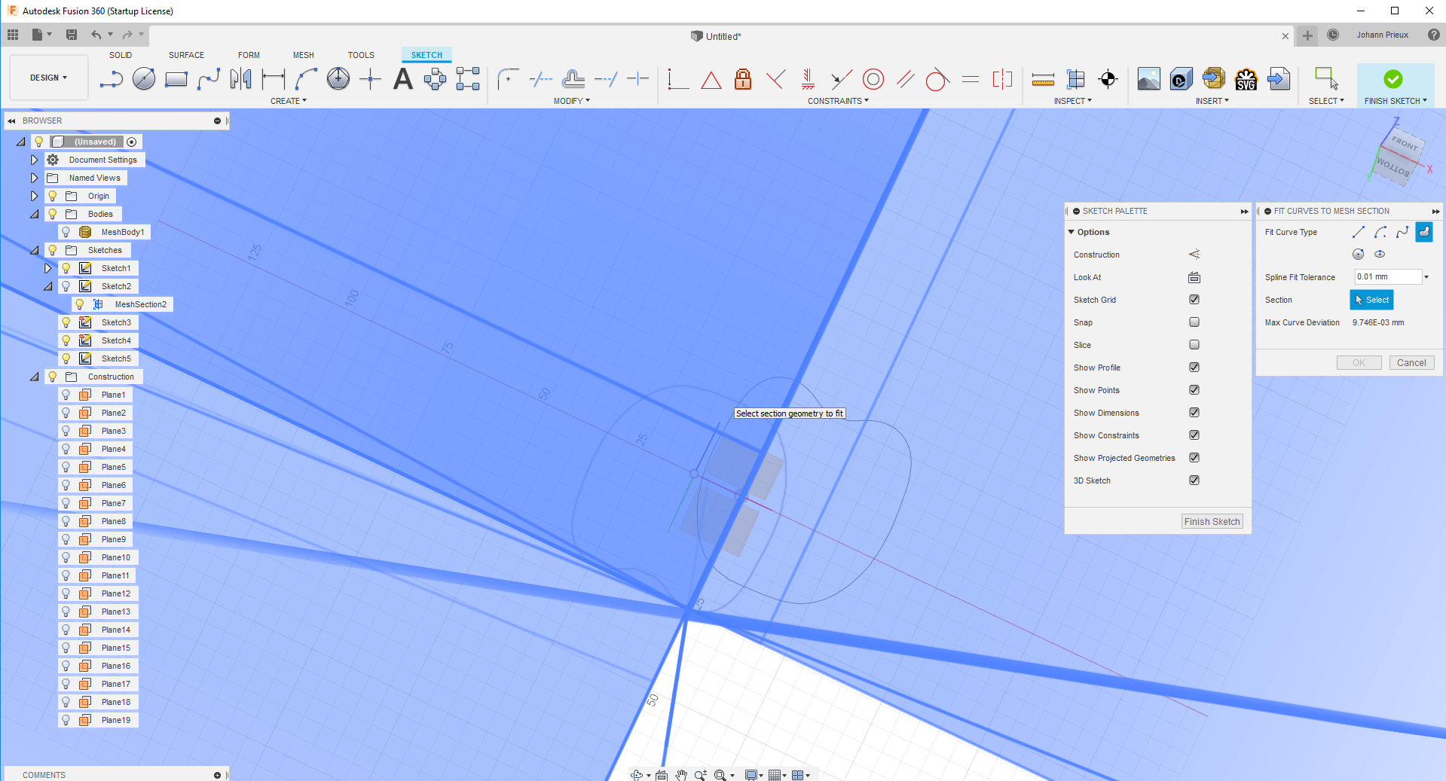
Task: Select the center diameter Circle tool
Action: 144,78
